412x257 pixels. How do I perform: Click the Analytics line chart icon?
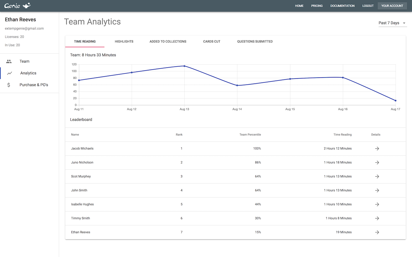click(x=10, y=73)
